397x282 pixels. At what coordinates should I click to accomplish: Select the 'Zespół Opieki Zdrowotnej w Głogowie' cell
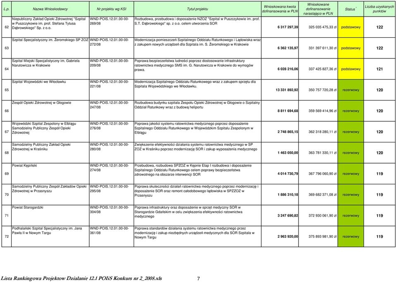coord(50,111)
